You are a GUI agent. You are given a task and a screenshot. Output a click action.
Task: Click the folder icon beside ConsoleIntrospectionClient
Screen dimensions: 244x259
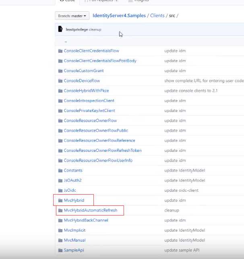pyautogui.click(x=60, y=101)
